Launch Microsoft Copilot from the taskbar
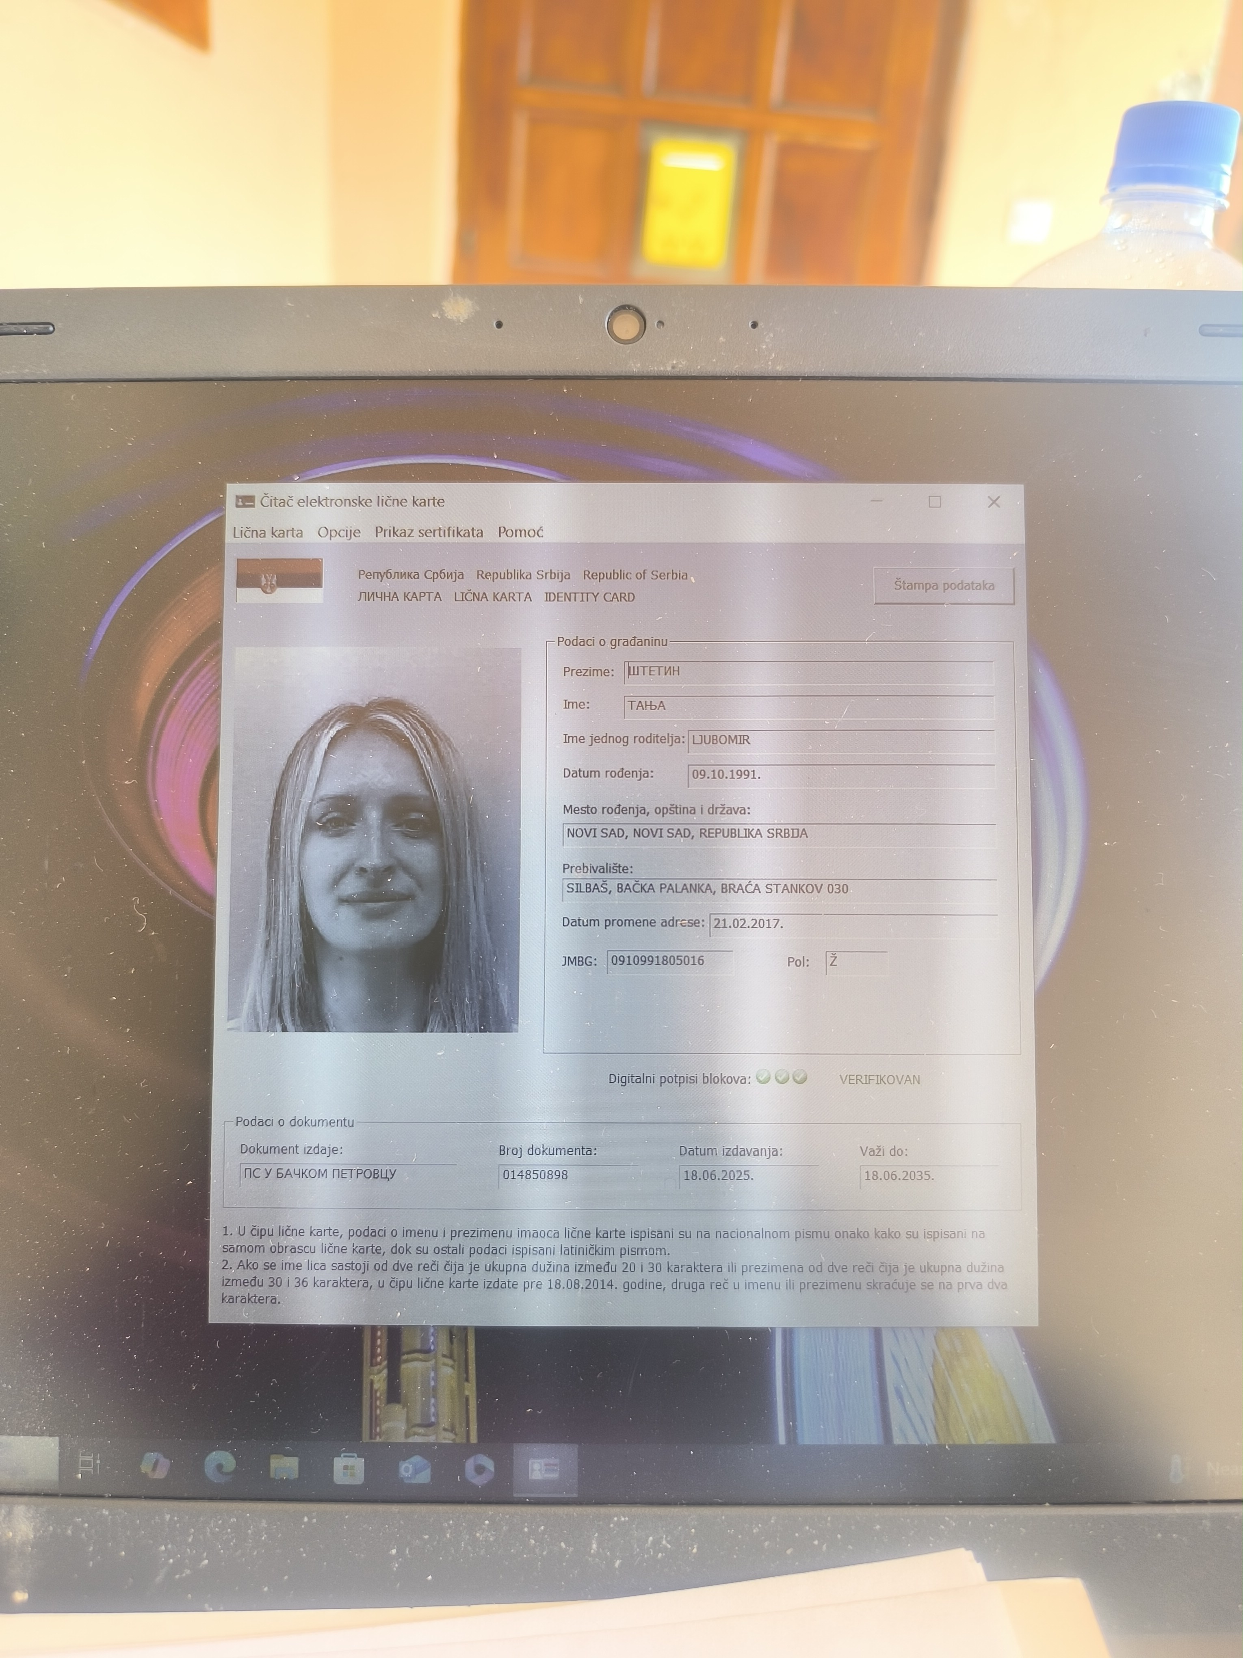 coord(155,1465)
